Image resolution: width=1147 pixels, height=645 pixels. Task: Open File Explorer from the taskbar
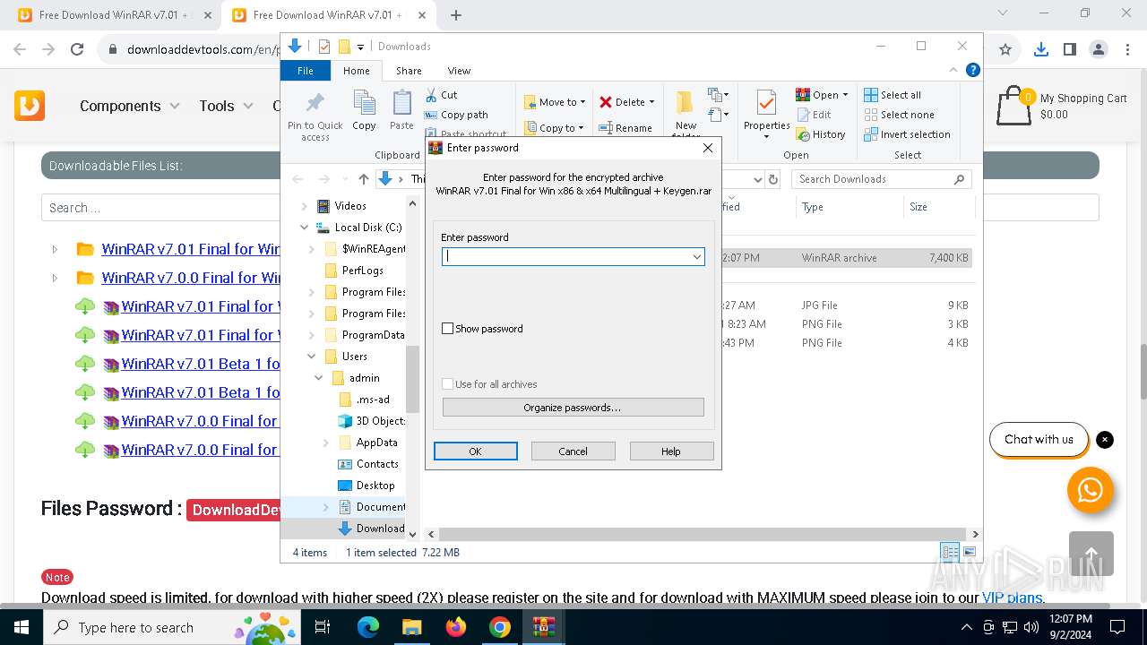[411, 627]
